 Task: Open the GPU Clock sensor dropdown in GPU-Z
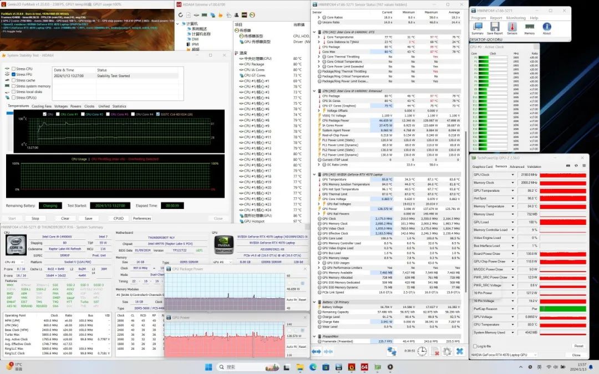512,175
